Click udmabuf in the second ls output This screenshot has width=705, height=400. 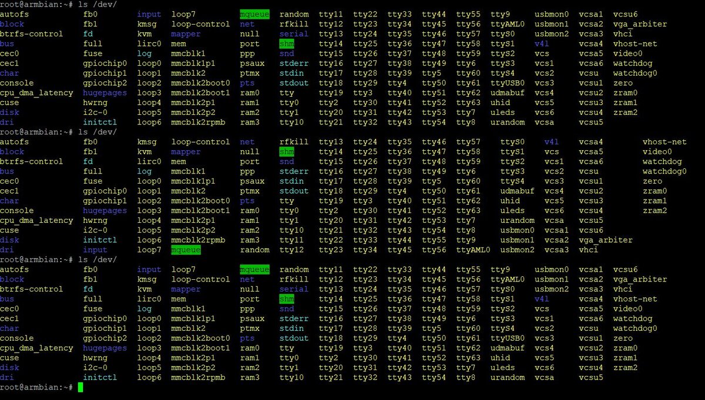pyautogui.click(x=518, y=191)
